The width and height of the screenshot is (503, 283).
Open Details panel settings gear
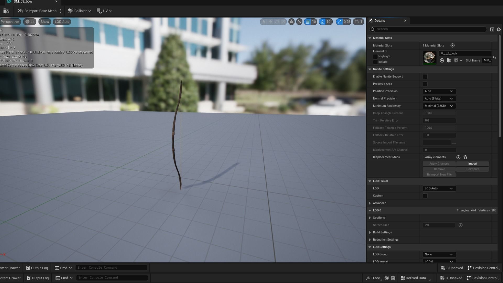(499, 30)
